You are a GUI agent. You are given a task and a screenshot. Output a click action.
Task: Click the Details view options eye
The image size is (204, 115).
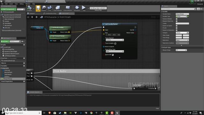pyautogui.click(x=201, y=9)
